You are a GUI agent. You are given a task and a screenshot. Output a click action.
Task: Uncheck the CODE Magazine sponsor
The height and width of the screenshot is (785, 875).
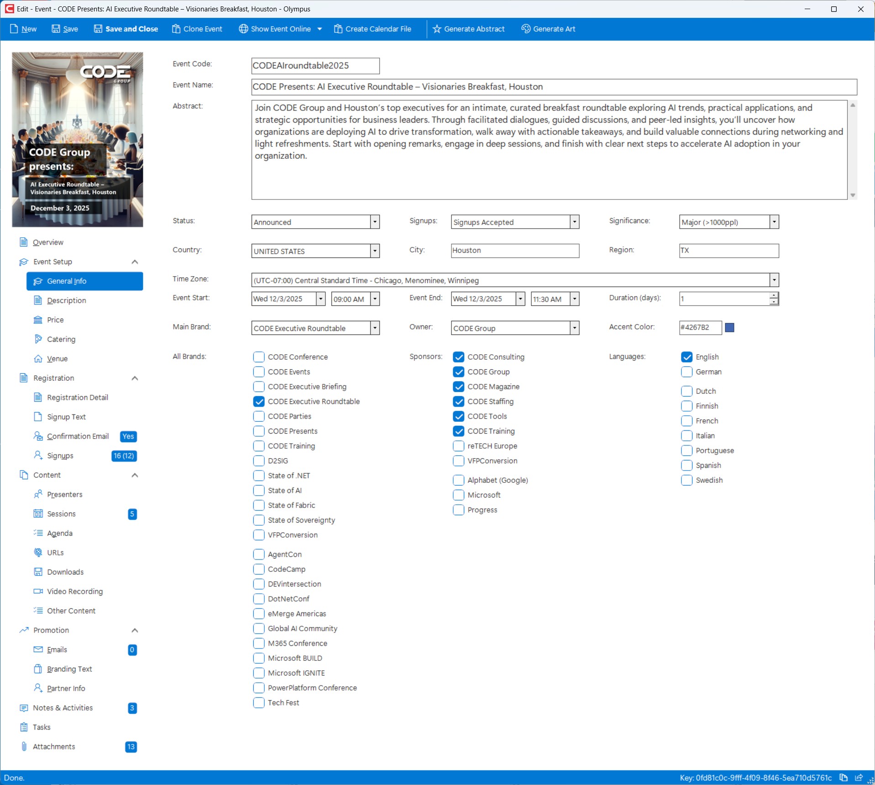click(458, 387)
